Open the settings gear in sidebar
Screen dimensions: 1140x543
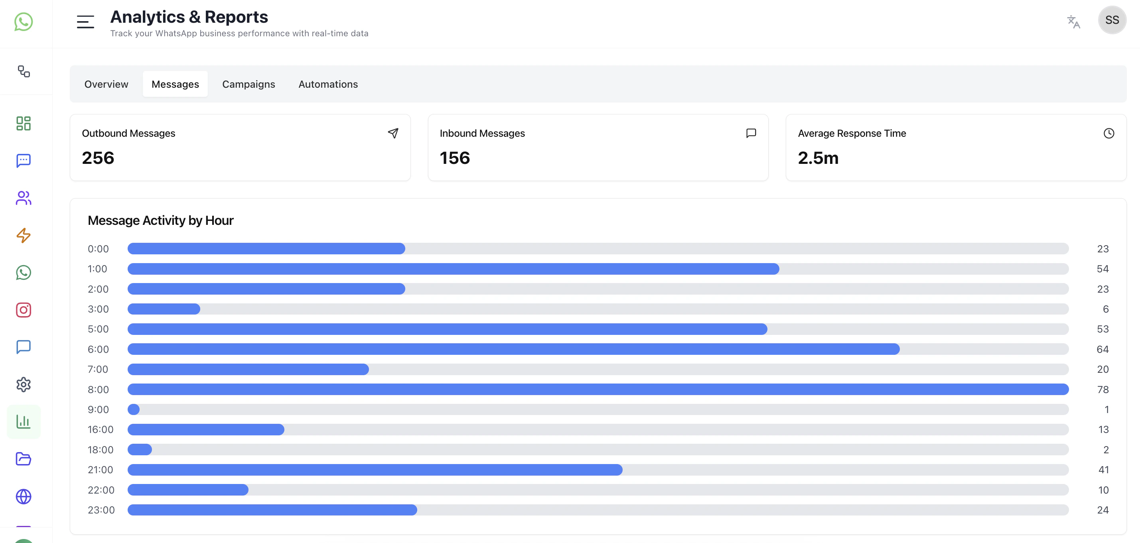(x=24, y=384)
